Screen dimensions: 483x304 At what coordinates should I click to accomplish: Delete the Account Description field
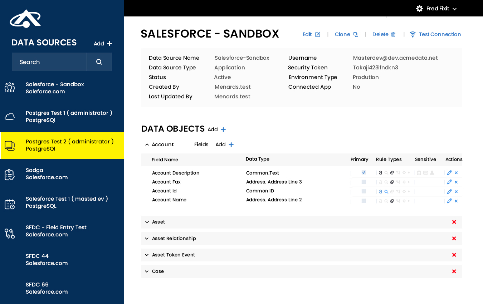[456, 173]
